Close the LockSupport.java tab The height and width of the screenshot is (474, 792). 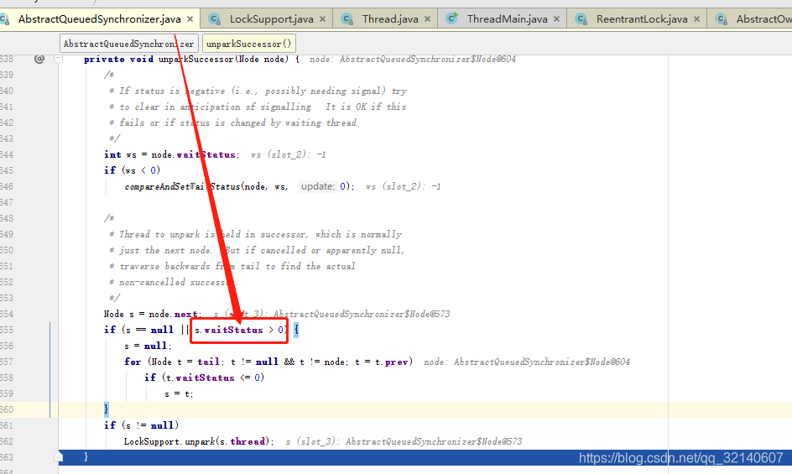click(x=323, y=19)
